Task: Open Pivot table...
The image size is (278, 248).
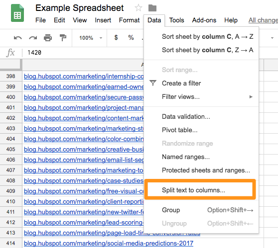Action: (201, 130)
